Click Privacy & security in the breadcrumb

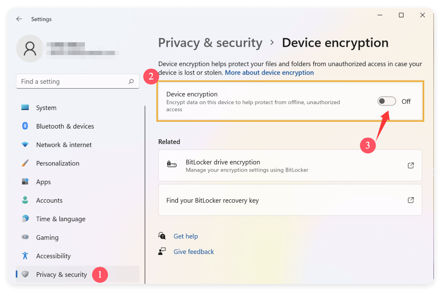[x=210, y=43]
